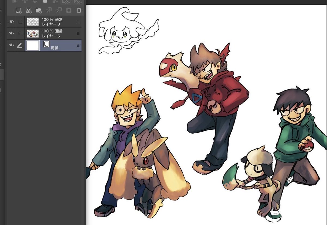
Task: Create a new raster layer
Action: click(x=19, y=11)
